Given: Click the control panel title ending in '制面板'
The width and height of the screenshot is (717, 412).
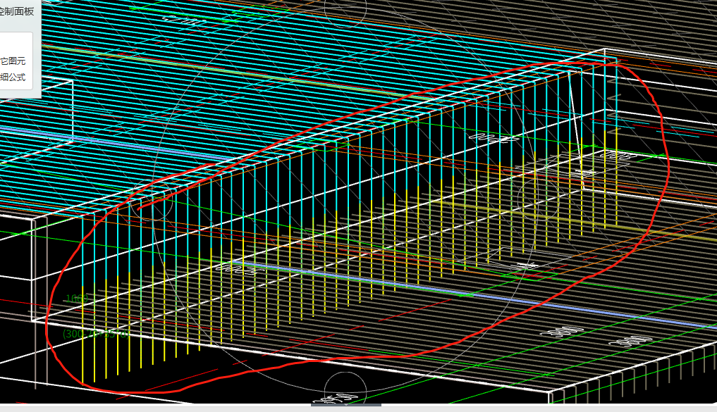Looking at the screenshot, I should click(x=17, y=11).
